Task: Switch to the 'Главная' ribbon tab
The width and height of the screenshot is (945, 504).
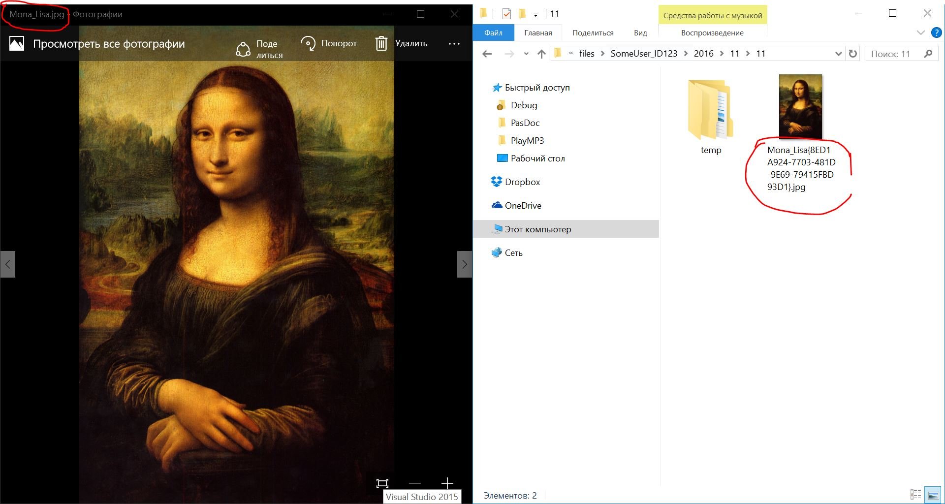Action: (538, 32)
